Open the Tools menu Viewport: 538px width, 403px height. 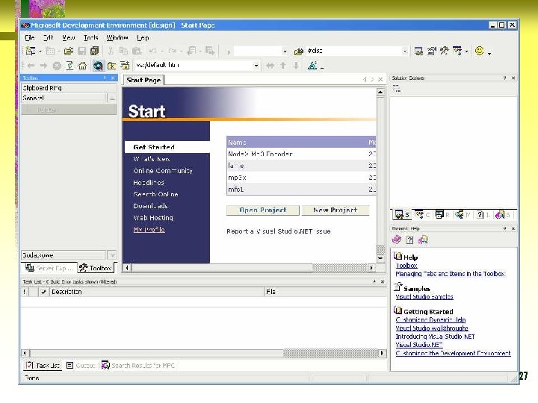91,38
